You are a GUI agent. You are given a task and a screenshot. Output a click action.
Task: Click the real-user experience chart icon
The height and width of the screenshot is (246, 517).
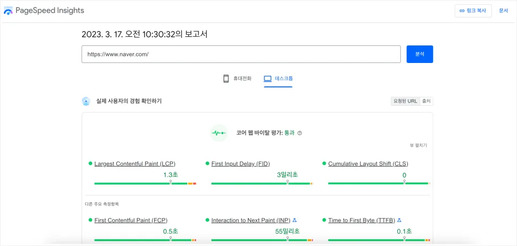86,101
